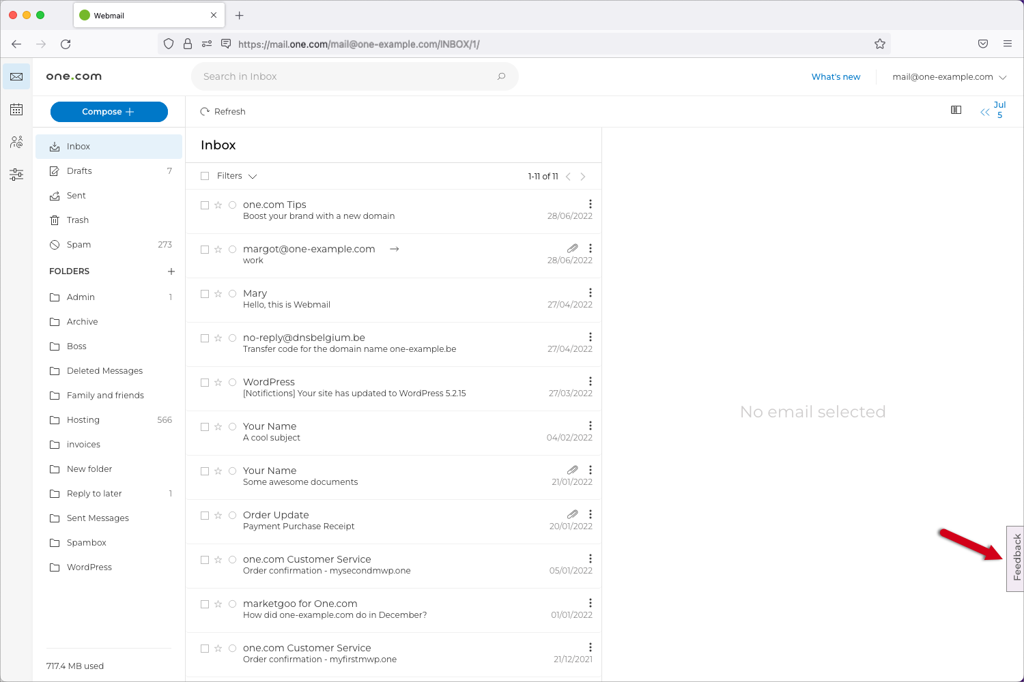The width and height of the screenshot is (1024, 682).
Task: Open three-dot menu for WordPress email
Action: point(591,381)
